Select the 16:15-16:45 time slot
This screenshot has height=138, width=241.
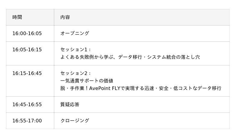(27, 73)
